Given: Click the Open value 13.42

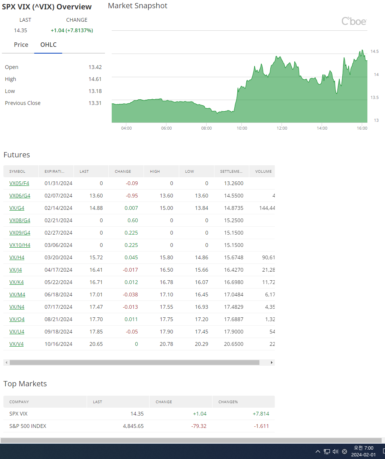Looking at the screenshot, I should click(x=95, y=67).
